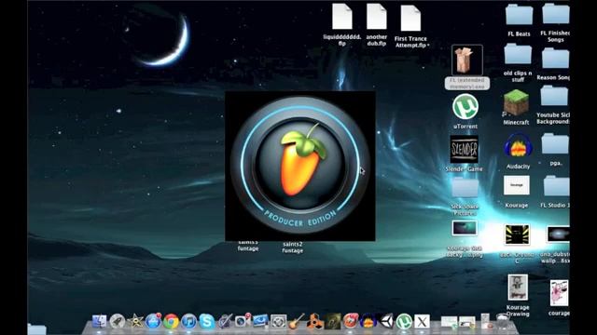Click the FL Studio Producer Edition splash
Image resolution: width=597 pixels, height=335 pixels.
[300, 166]
